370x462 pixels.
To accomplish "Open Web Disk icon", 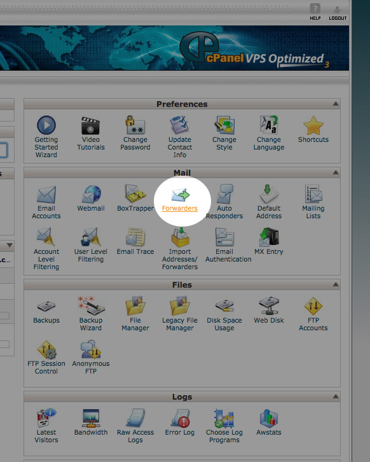I will [x=269, y=306].
